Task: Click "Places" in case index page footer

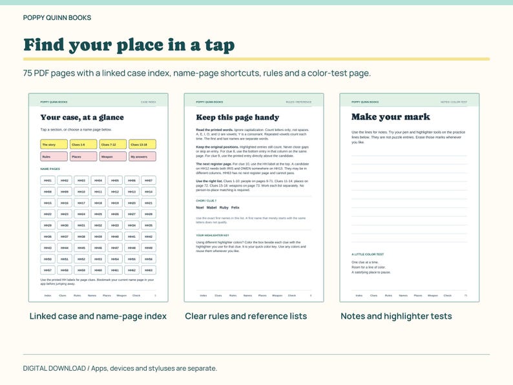Action: tap(107, 295)
